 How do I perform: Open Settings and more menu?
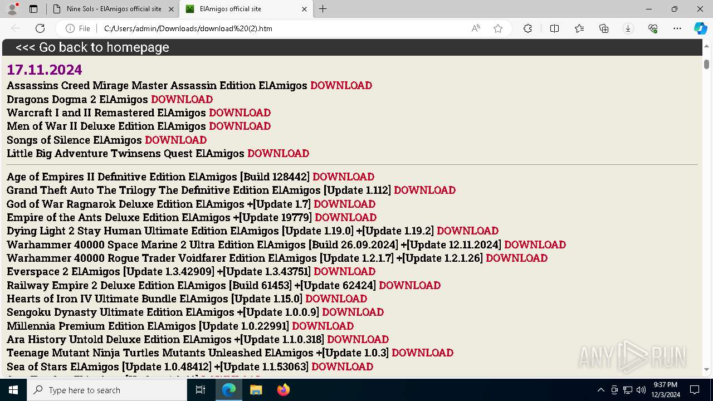pos(677,28)
